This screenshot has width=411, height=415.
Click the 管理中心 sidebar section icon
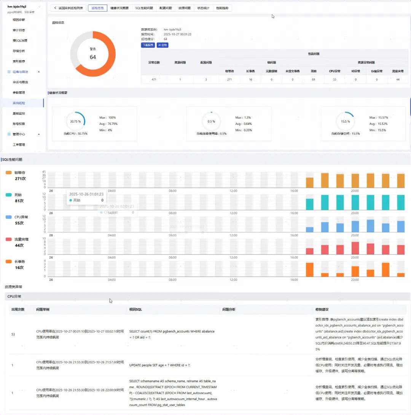pyautogui.click(x=9, y=134)
